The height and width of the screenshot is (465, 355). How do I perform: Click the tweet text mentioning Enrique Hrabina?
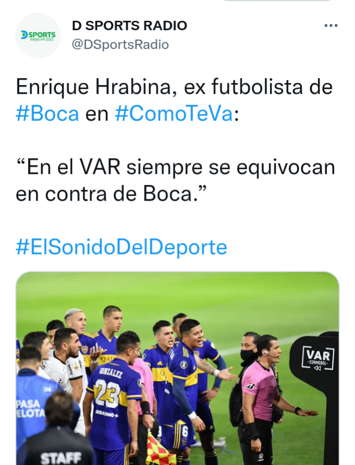pos(174,100)
